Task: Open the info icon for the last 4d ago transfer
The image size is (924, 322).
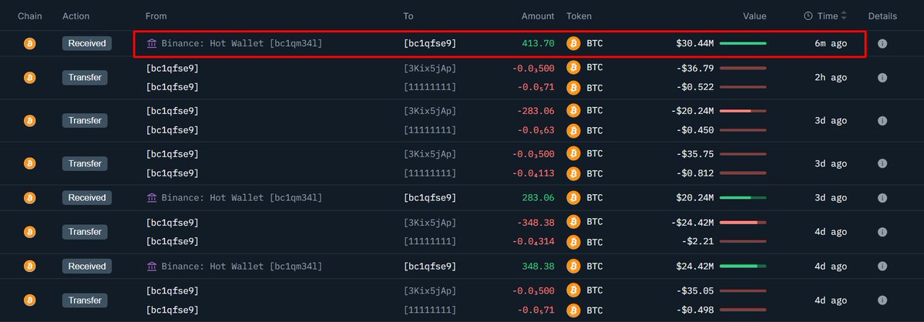Action: [x=882, y=300]
